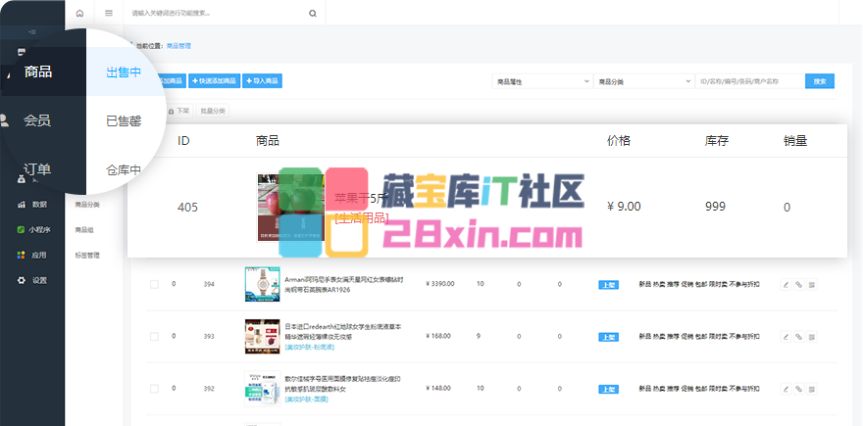Viewport: 863px width, 426px height.
Task: Toggle the 新品 tag on product 394
Action: pos(644,284)
